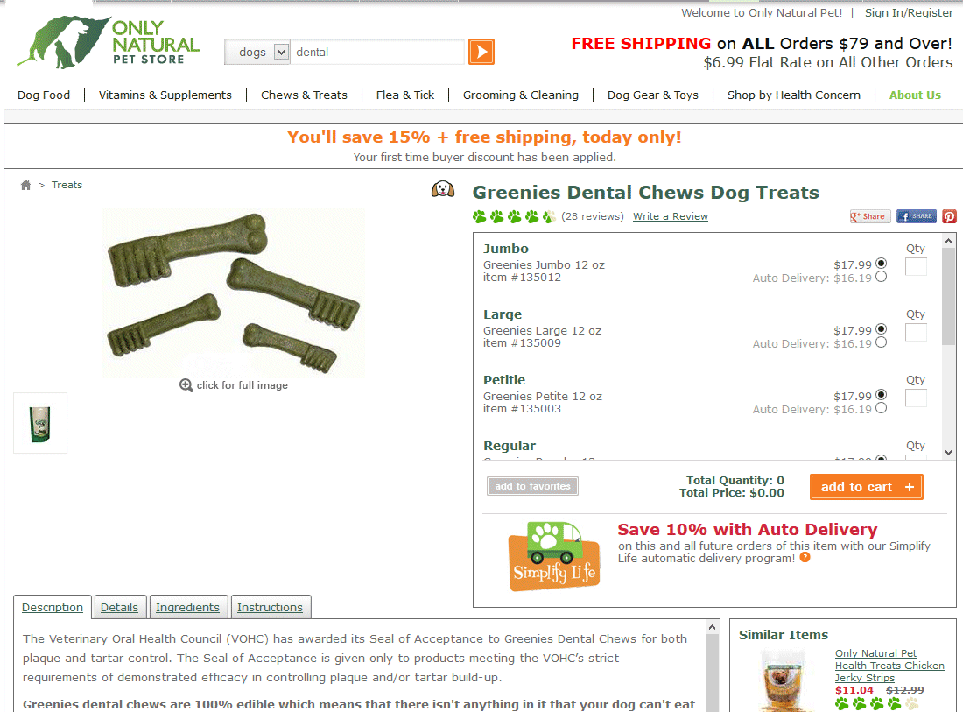Share product on Facebook
This screenshot has width=963, height=712.
click(917, 216)
